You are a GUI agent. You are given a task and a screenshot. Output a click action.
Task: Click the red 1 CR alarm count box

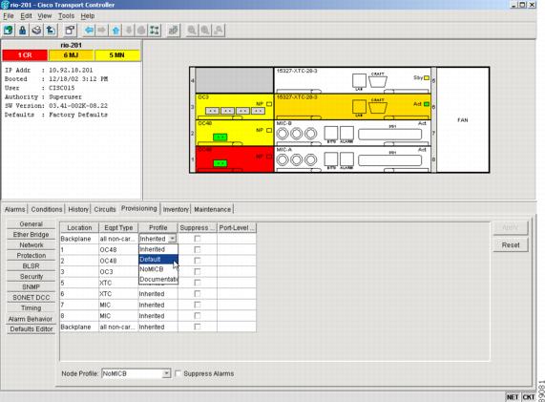pos(25,55)
